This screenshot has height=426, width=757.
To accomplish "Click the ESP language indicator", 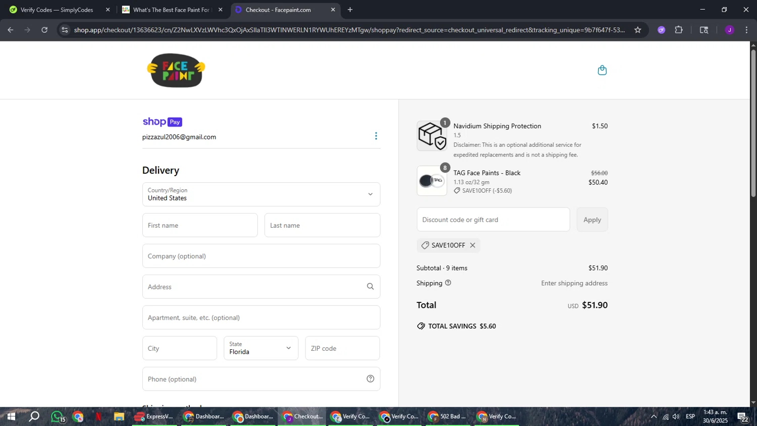I will pyautogui.click(x=690, y=416).
